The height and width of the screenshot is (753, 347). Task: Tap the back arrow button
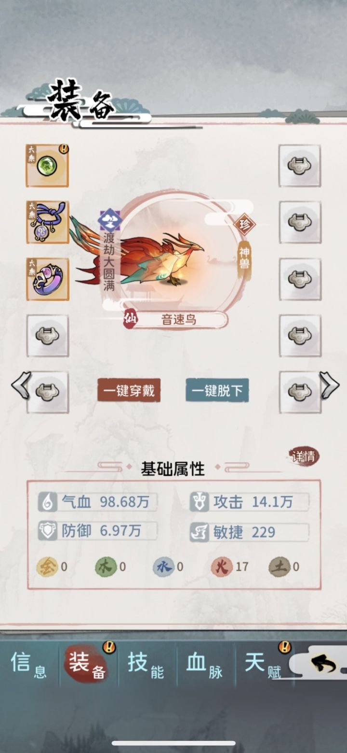[323, 665]
